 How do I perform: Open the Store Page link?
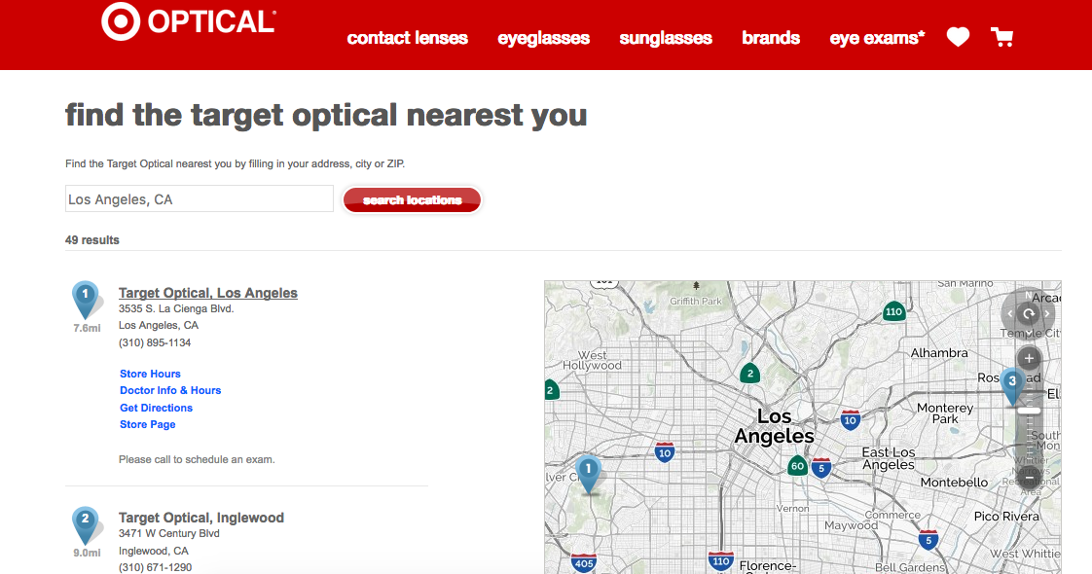coord(148,424)
